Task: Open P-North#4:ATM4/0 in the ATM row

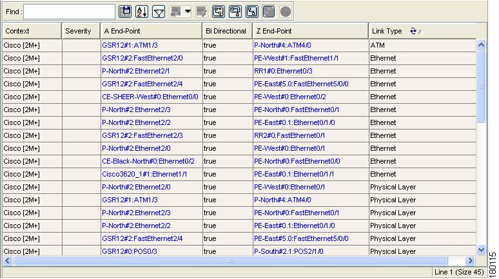Action: pyautogui.click(x=282, y=45)
